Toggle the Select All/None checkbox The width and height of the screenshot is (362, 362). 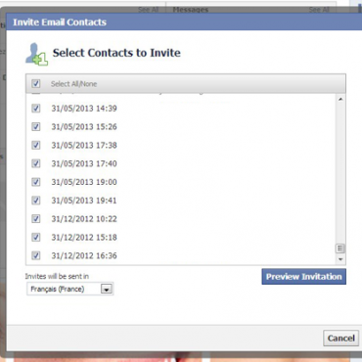point(36,83)
